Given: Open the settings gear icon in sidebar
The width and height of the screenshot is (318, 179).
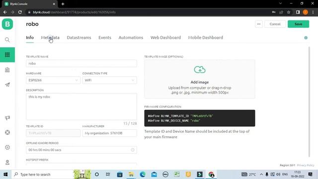Looking at the screenshot, I should 7,147.
